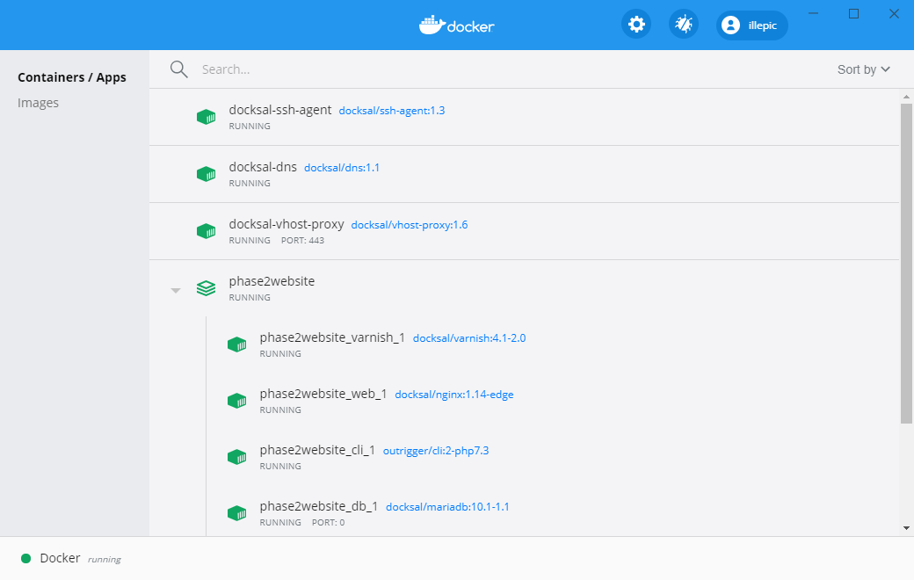The height and width of the screenshot is (580, 914).
Task: Click docksal-dns container icon
Action: click(206, 174)
